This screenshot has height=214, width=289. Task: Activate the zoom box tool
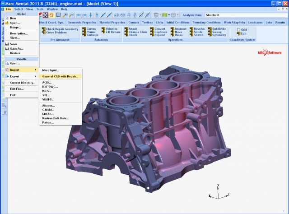(x=58, y=15)
